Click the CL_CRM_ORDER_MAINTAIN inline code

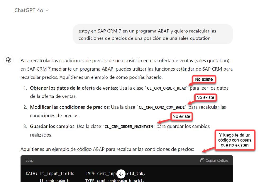pos(129,127)
